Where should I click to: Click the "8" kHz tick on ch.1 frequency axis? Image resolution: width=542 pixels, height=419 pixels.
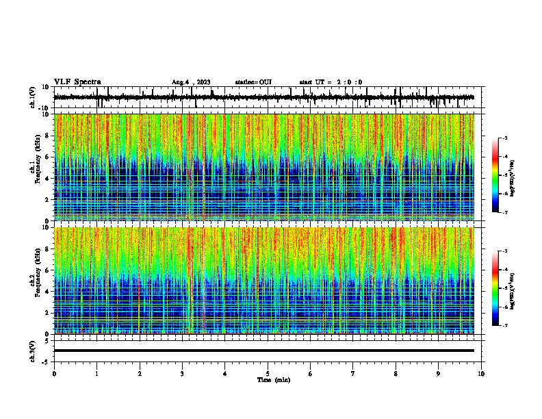48,136
